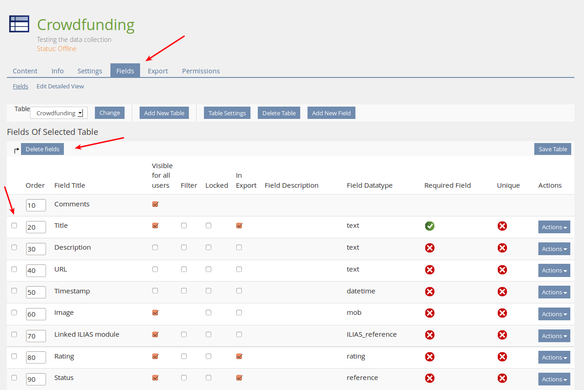
Task: Enable Filter checkbox for the Description field
Action: click(184, 247)
